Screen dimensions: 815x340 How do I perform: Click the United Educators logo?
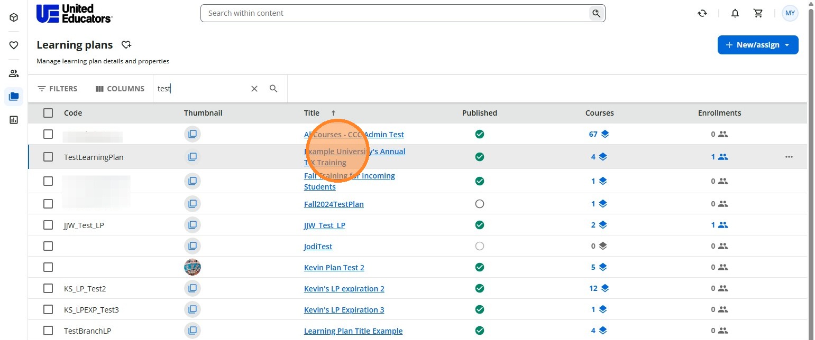click(74, 13)
